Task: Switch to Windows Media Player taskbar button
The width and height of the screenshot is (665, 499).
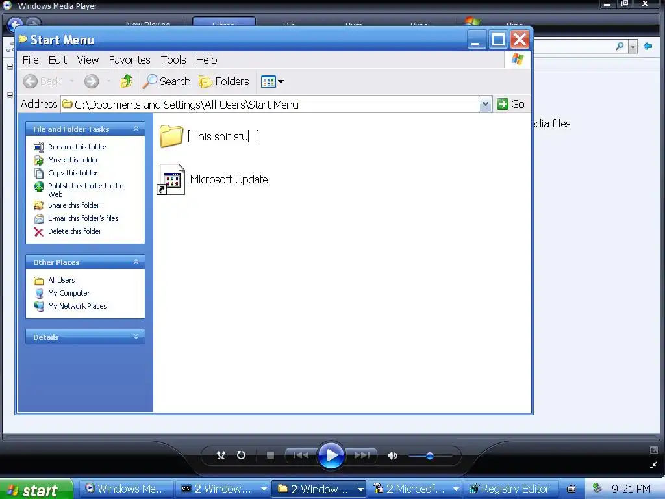Action: point(127,489)
